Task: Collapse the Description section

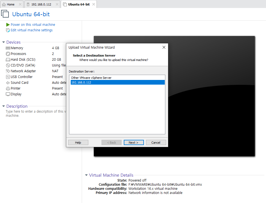Action: point(4,106)
